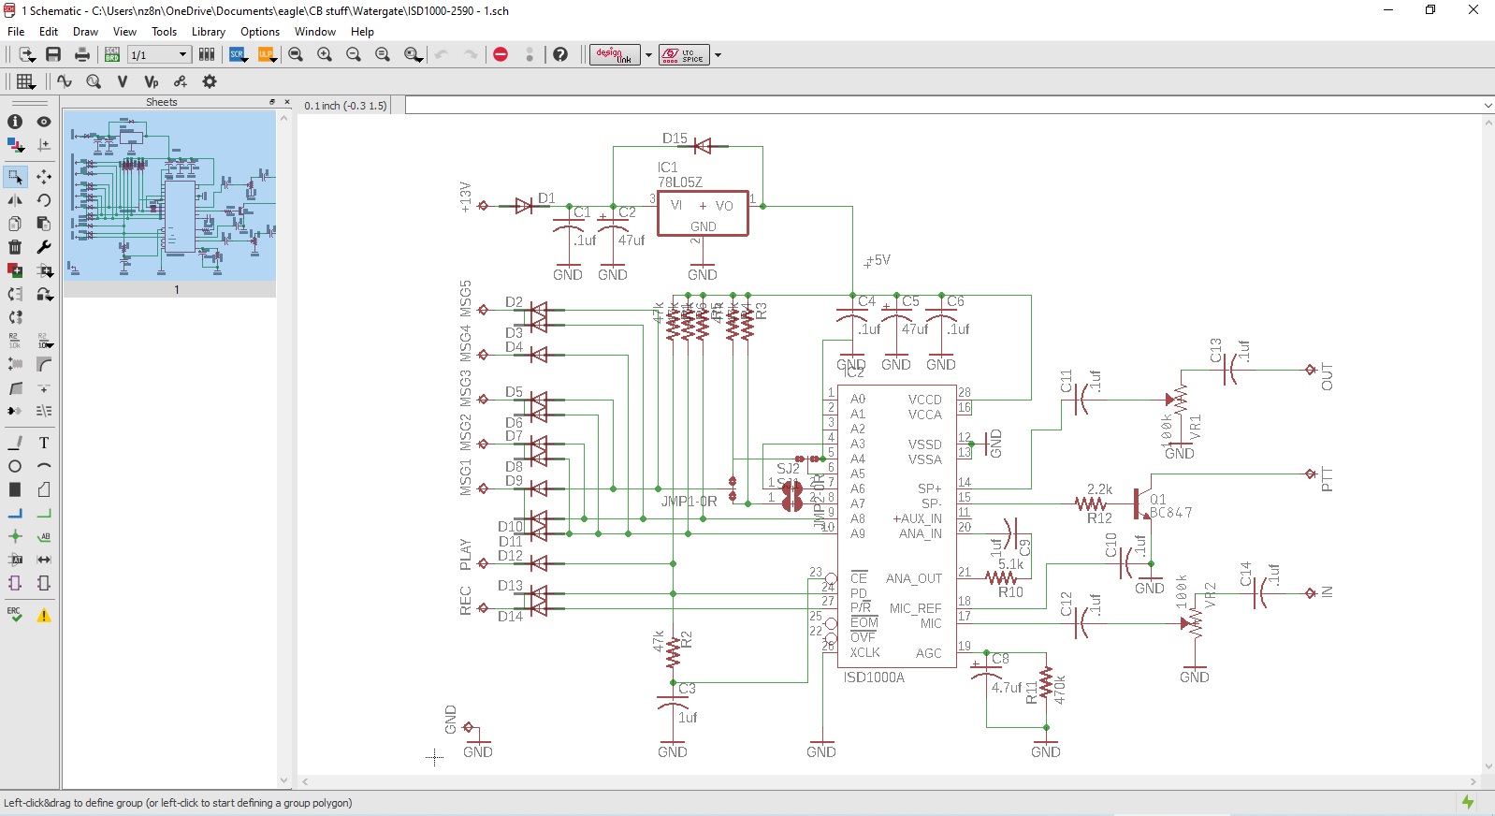Screen dimensions: 1495x816
Task: Open the Info tool
Action: click(x=15, y=122)
